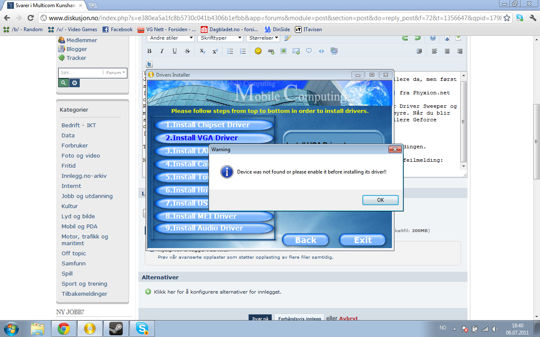Open the Facebook bookmark
Viewport: 540px width, 337px height.
[x=118, y=29]
